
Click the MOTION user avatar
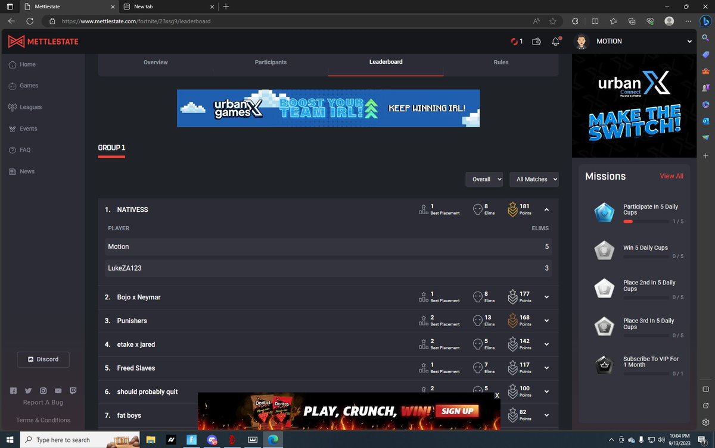click(582, 42)
